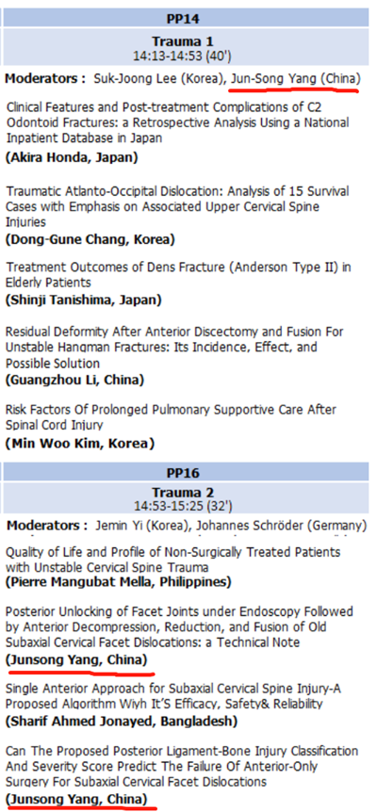
Task: Open C2 Odontoid Fractures abstract title
Action: coord(177,122)
